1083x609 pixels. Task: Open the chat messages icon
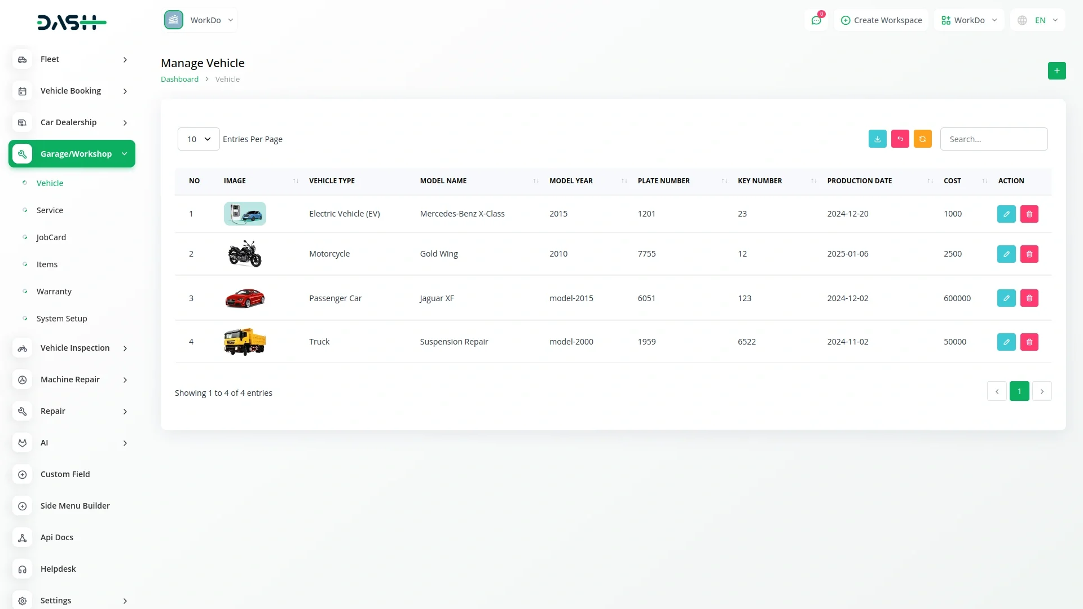816,20
